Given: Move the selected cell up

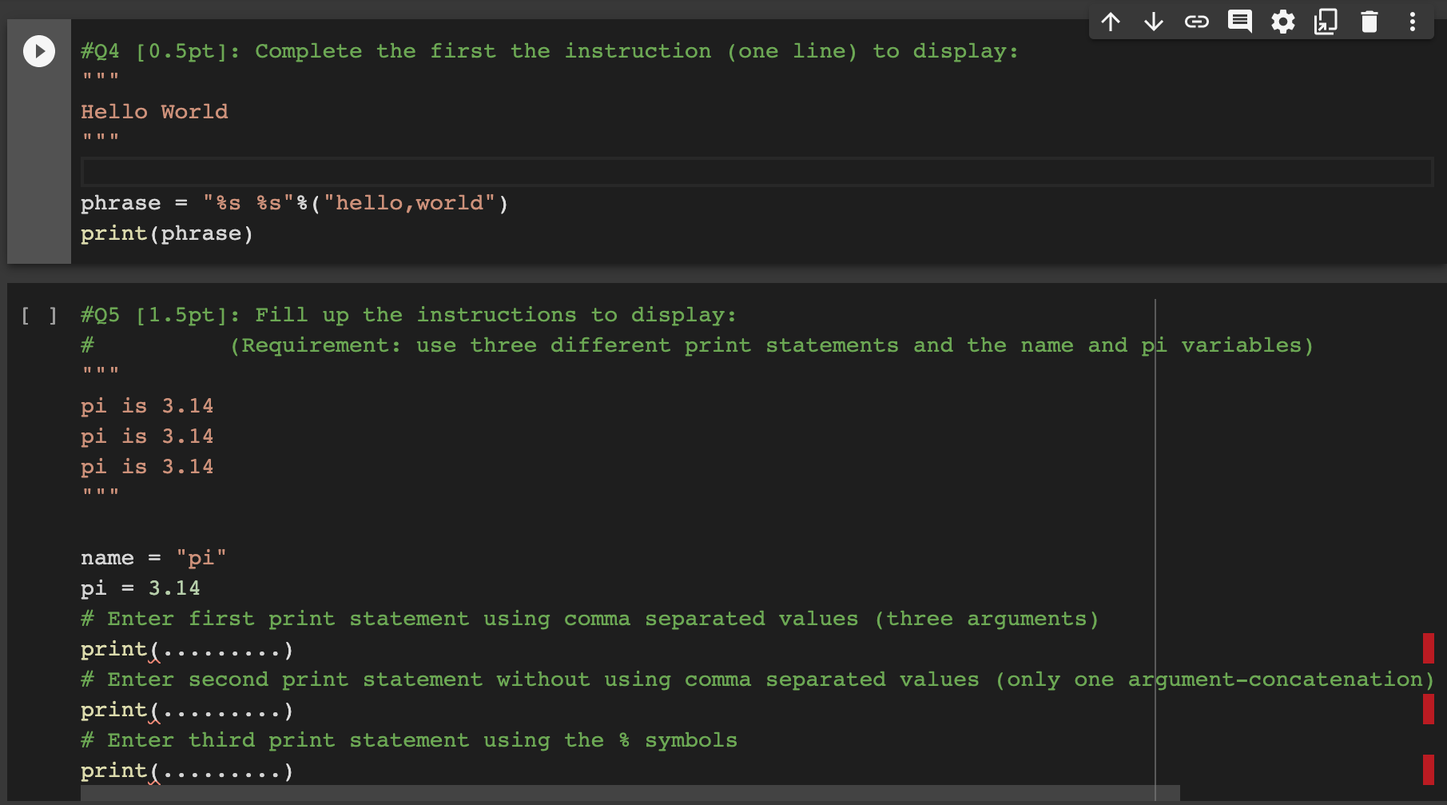Looking at the screenshot, I should click(1111, 22).
